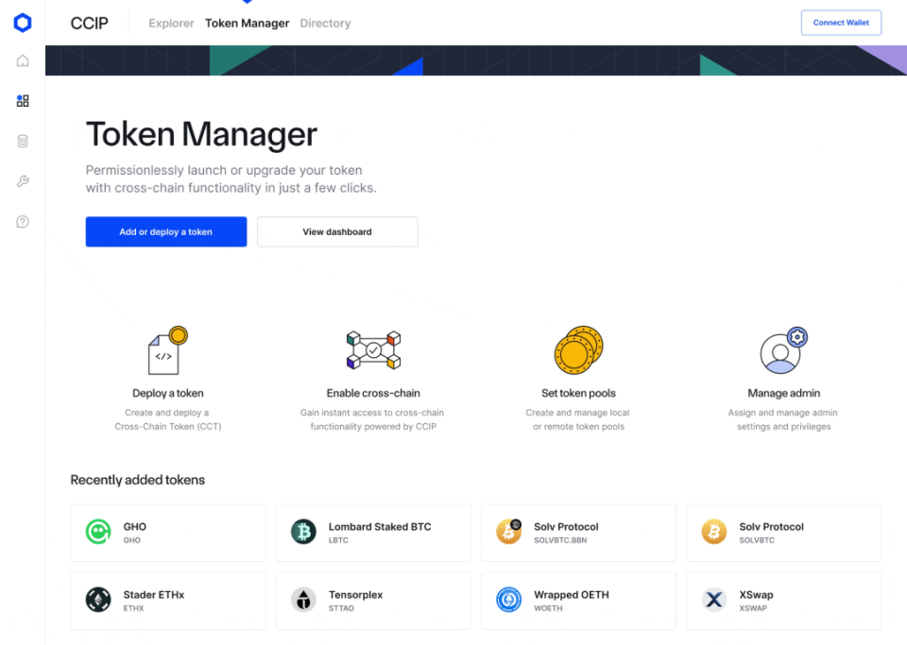
Task: Open the database stack sidebar icon
Action: click(23, 141)
